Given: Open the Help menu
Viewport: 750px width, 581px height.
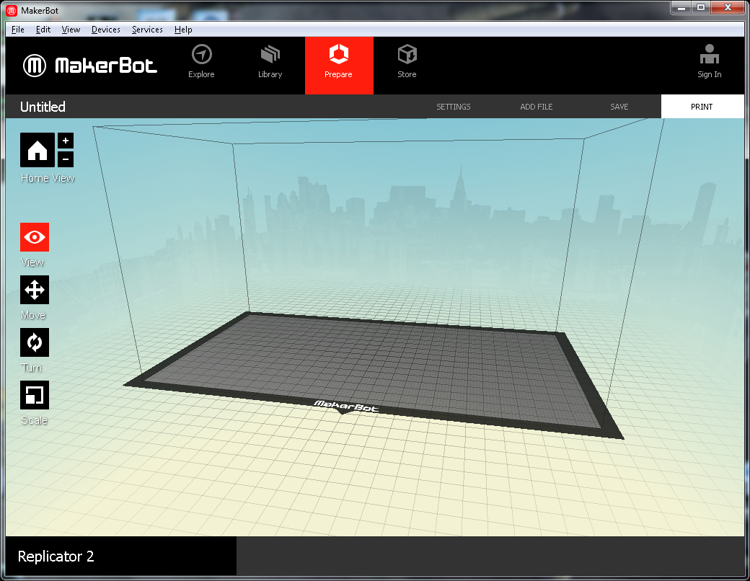Looking at the screenshot, I should [183, 30].
